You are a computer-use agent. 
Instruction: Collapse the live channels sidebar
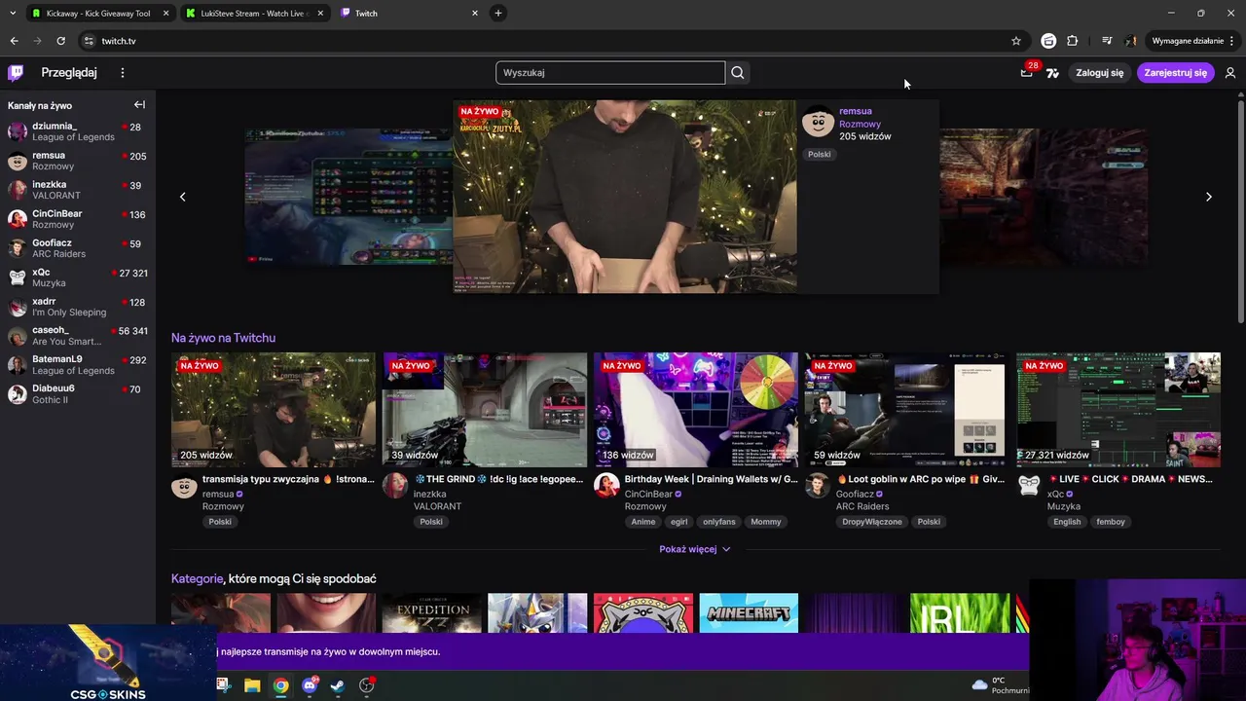pyautogui.click(x=139, y=105)
